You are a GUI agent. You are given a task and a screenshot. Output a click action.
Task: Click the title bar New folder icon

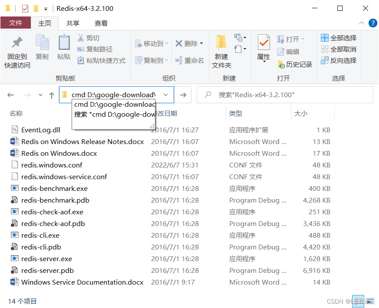[36, 9]
